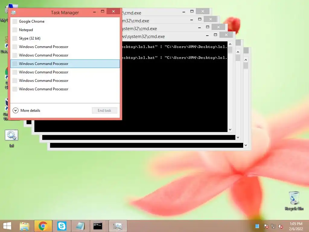The width and height of the screenshot is (309, 232).
Task: Select the Google Chrome task row
Action: pos(65,21)
